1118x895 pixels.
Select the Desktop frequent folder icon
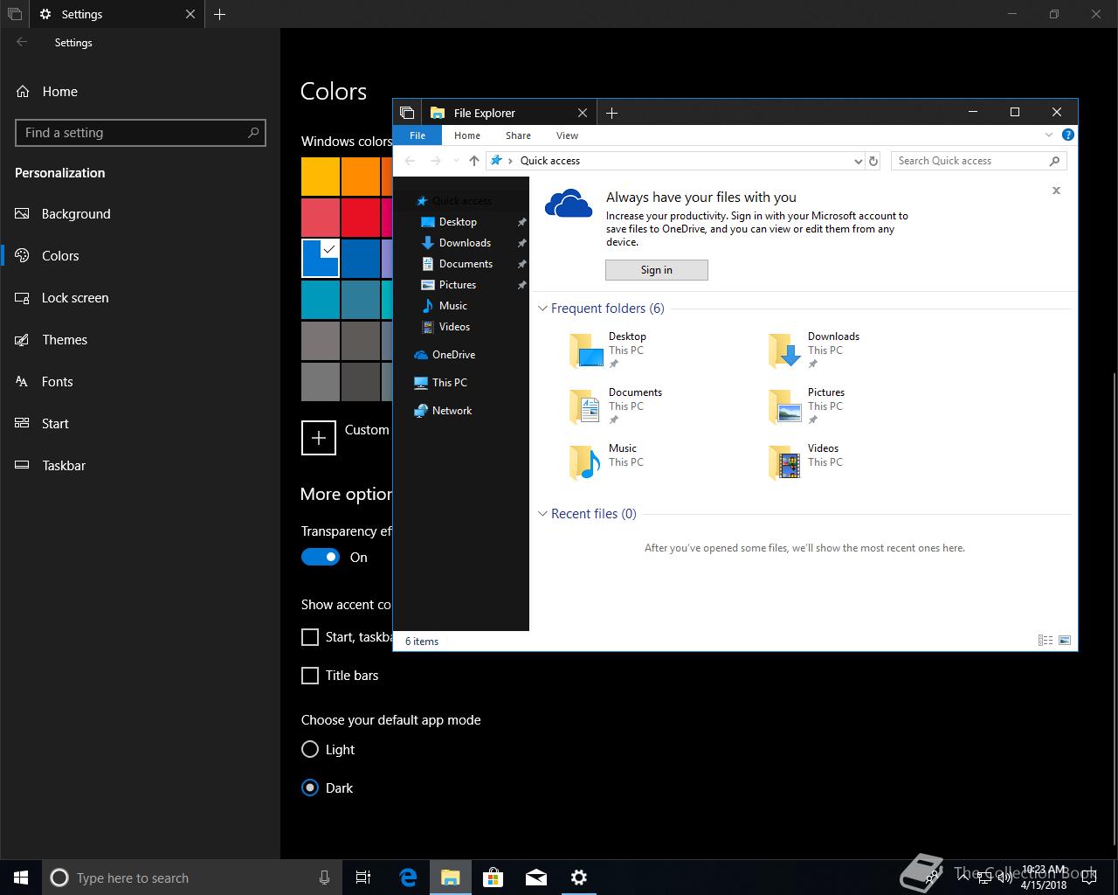[586, 350]
